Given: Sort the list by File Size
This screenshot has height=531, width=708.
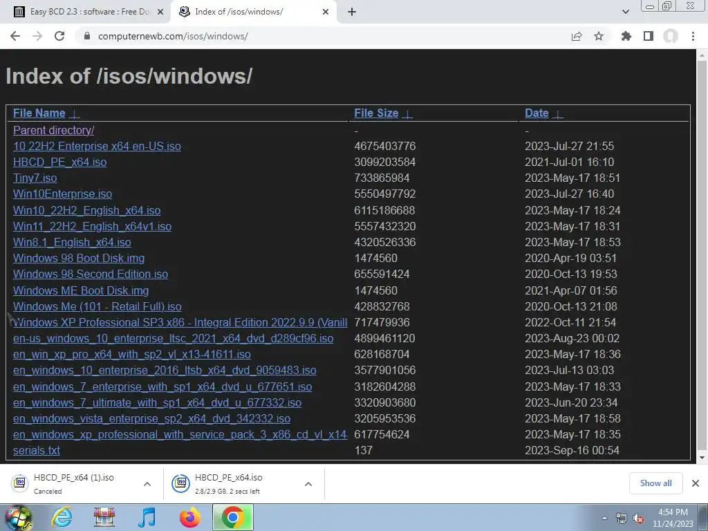Looking at the screenshot, I should tap(383, 113).
